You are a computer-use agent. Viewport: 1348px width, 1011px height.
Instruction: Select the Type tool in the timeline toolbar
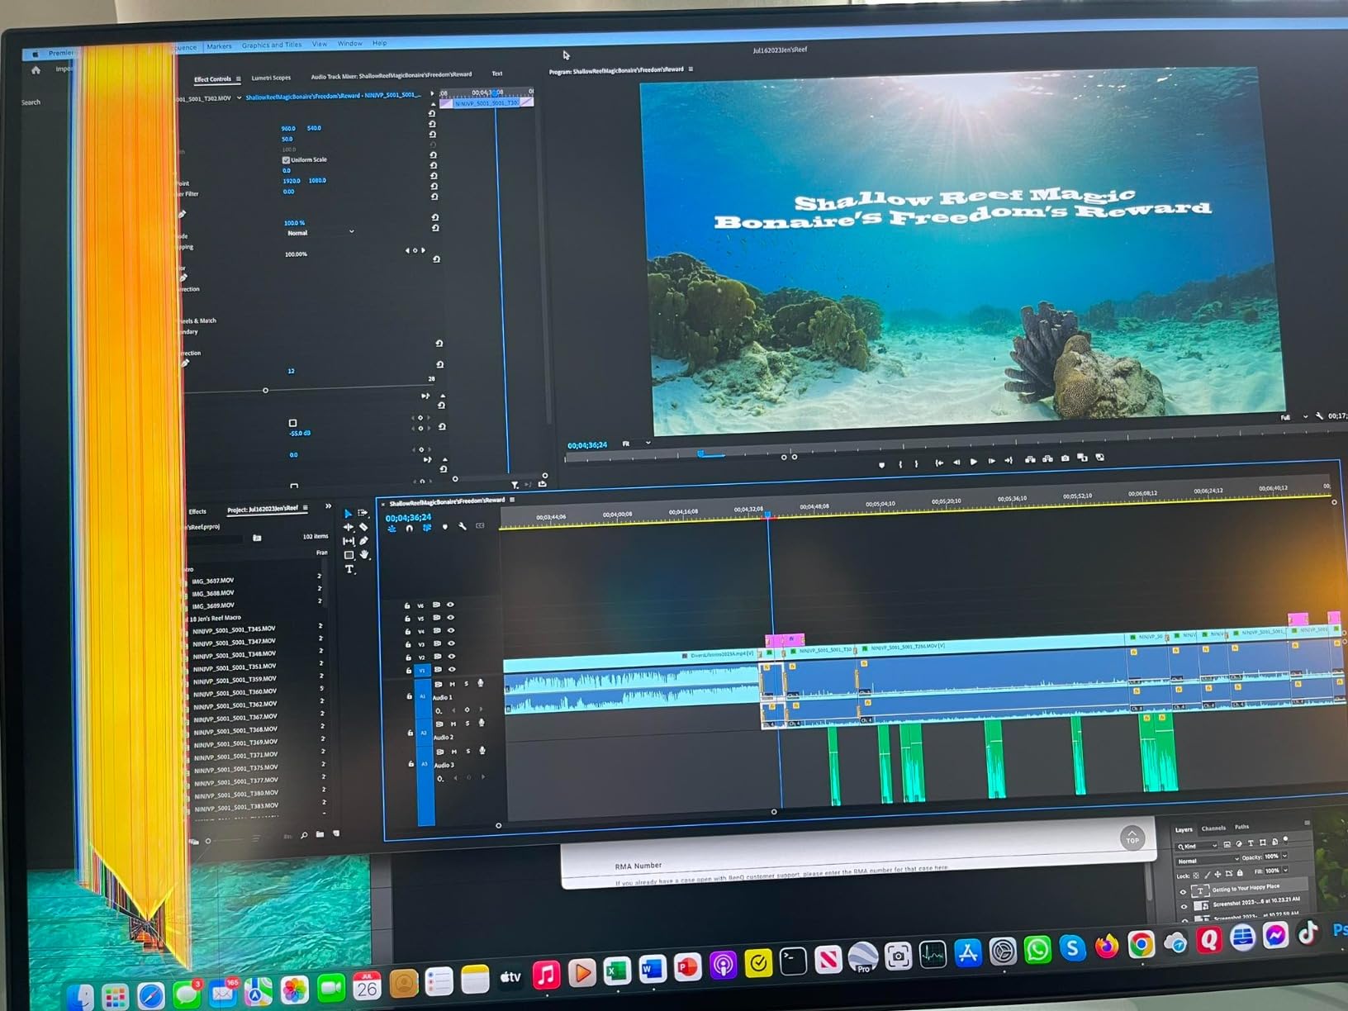point(349,569)
